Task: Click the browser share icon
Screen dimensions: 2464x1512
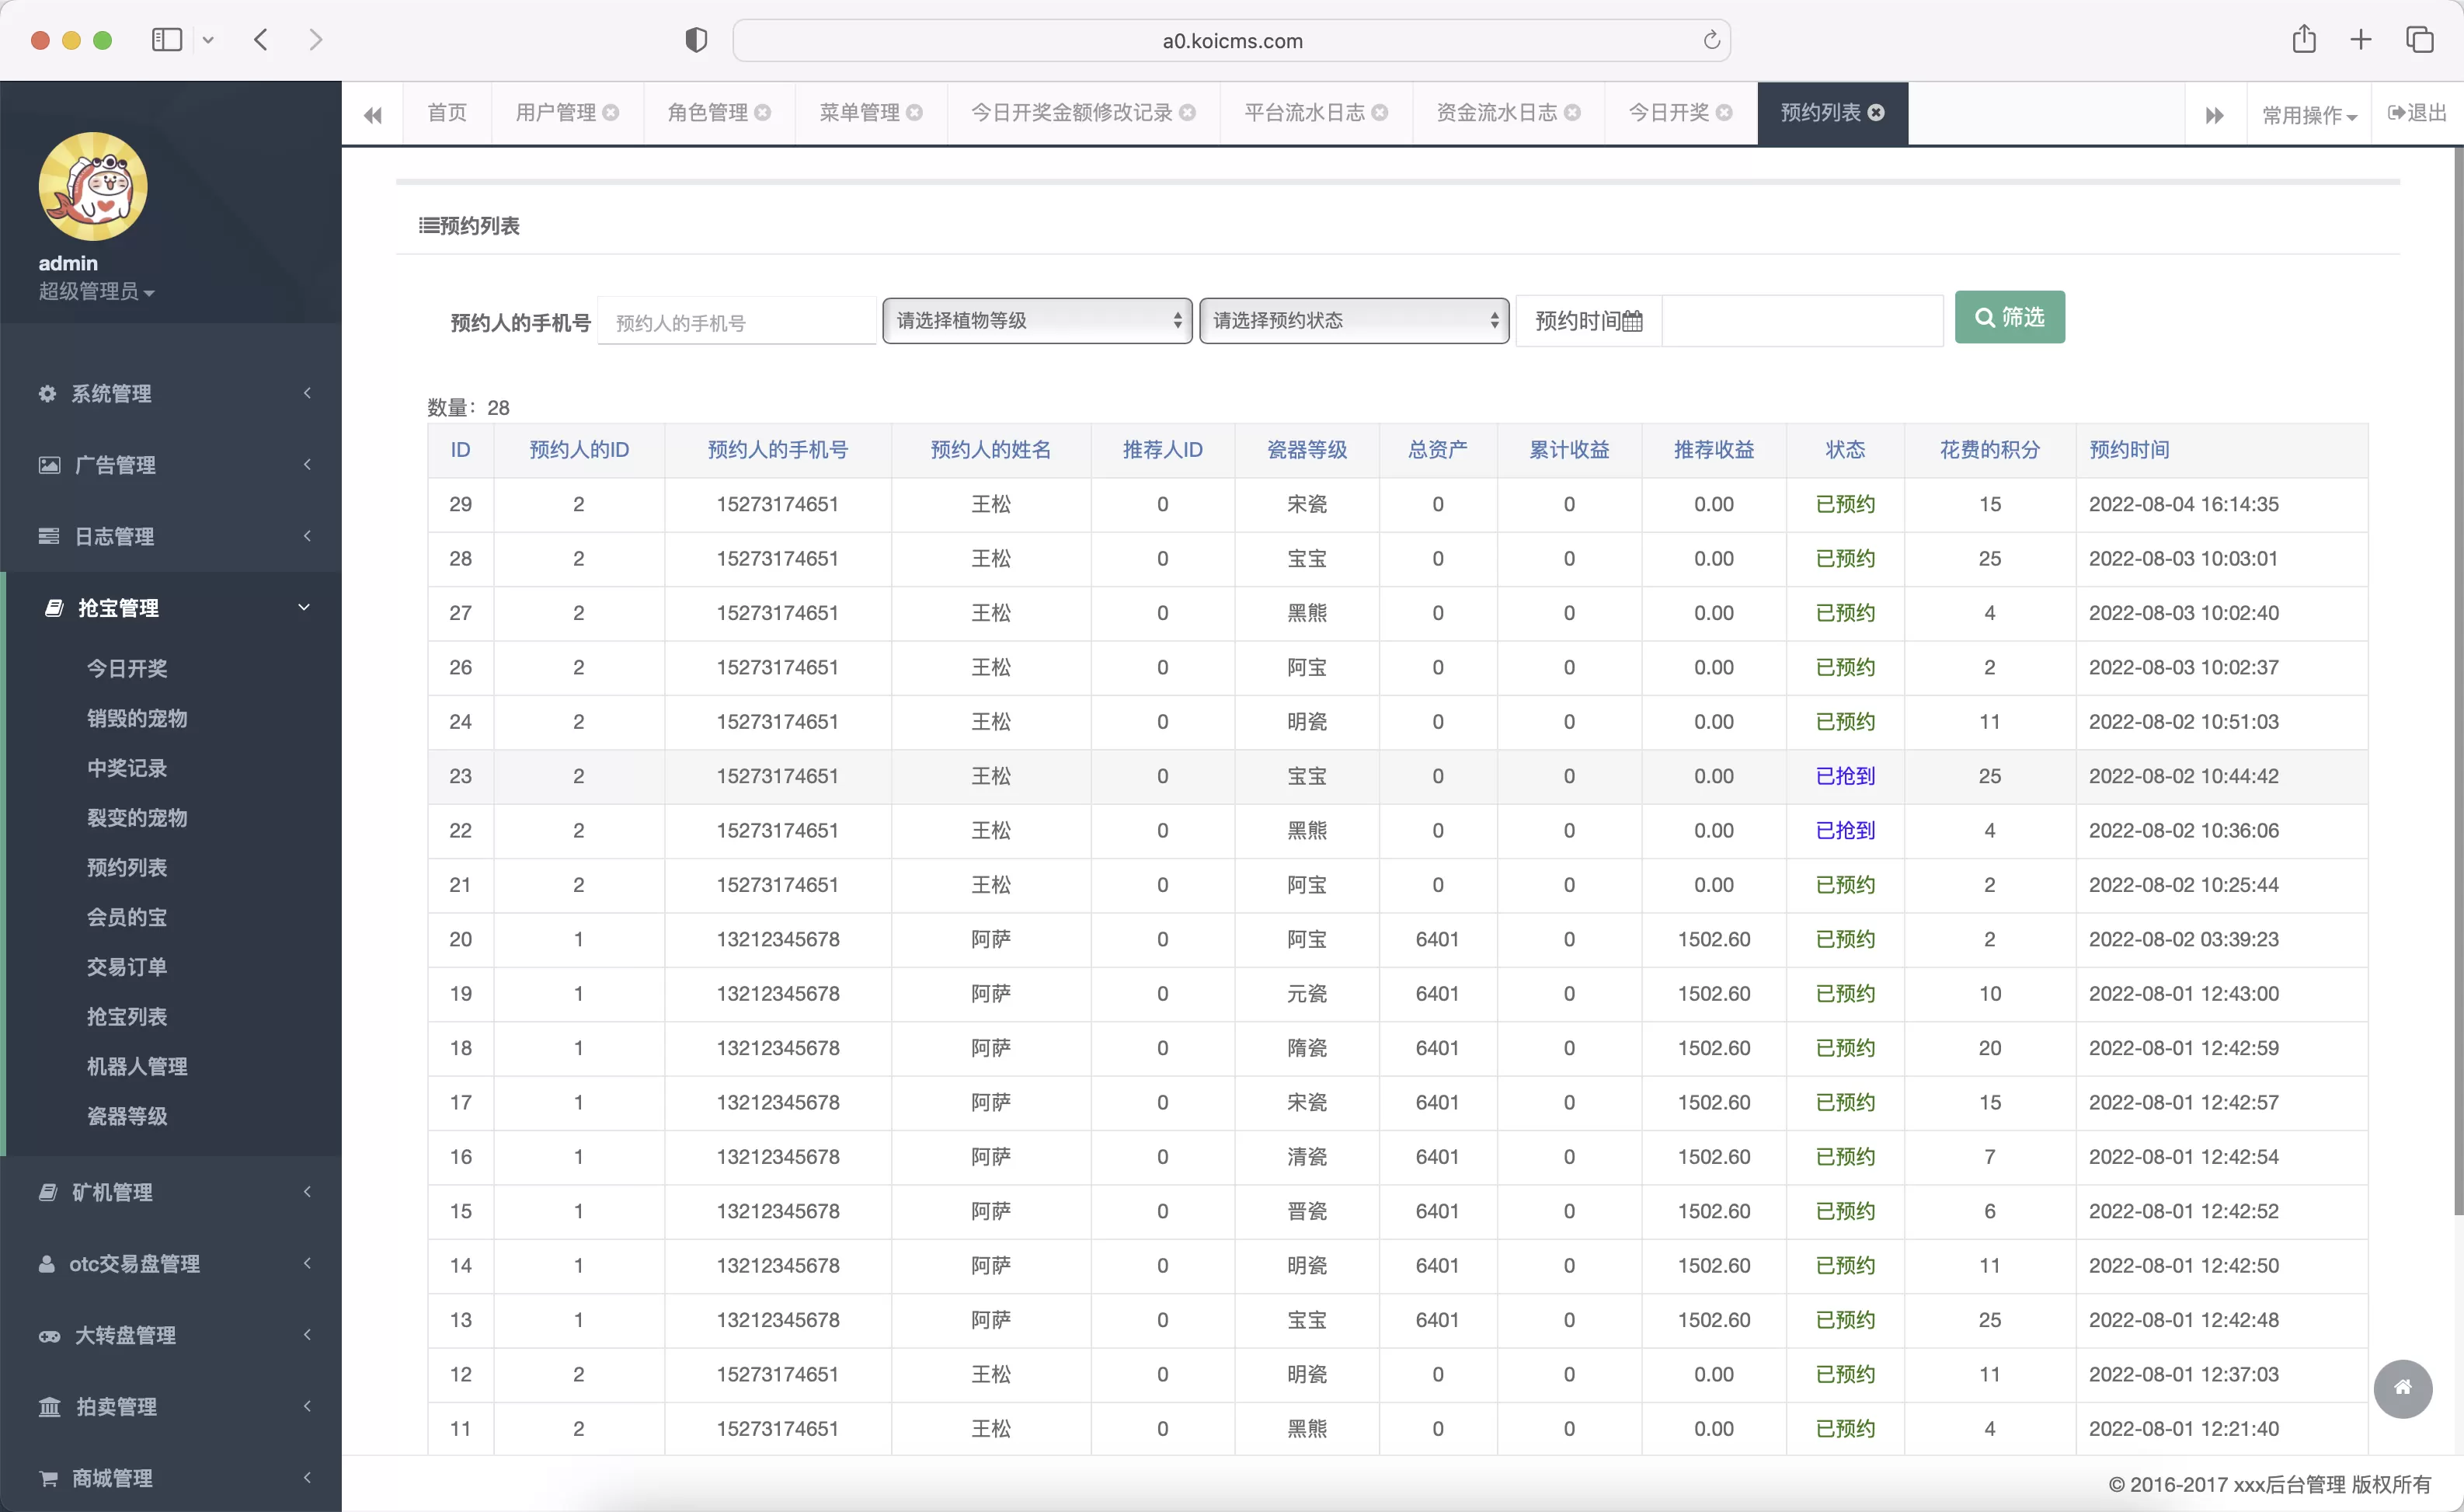Action: (2304, 39)
